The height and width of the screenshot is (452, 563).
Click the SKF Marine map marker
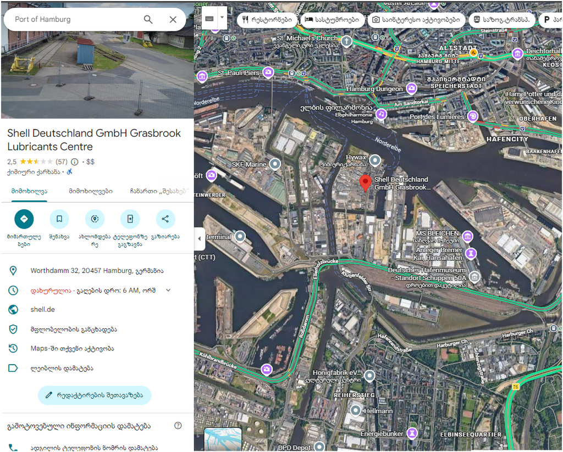tap(275, 164)
